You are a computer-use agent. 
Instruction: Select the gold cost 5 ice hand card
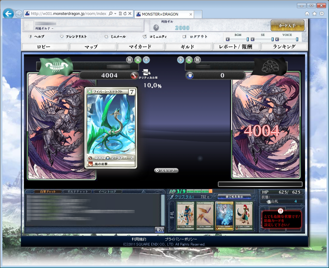pos(225,216)
